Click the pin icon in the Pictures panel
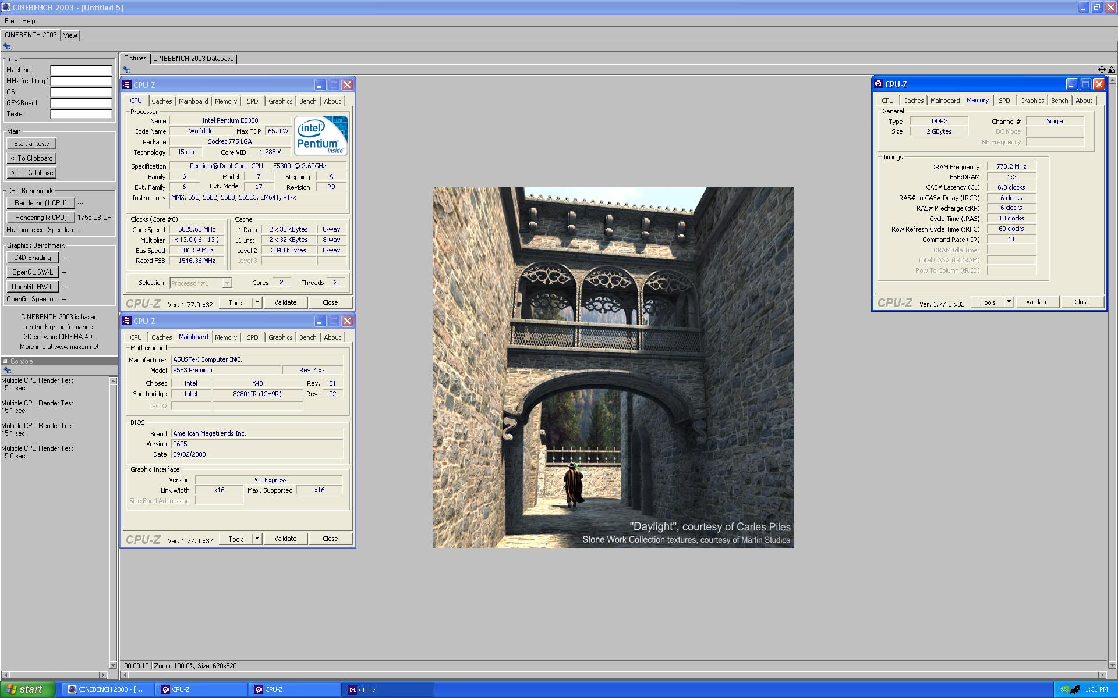1118x698 pixels. [126, 70]
